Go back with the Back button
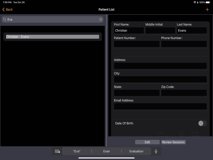This screenshot has height=160, width=213. (7, 9)
